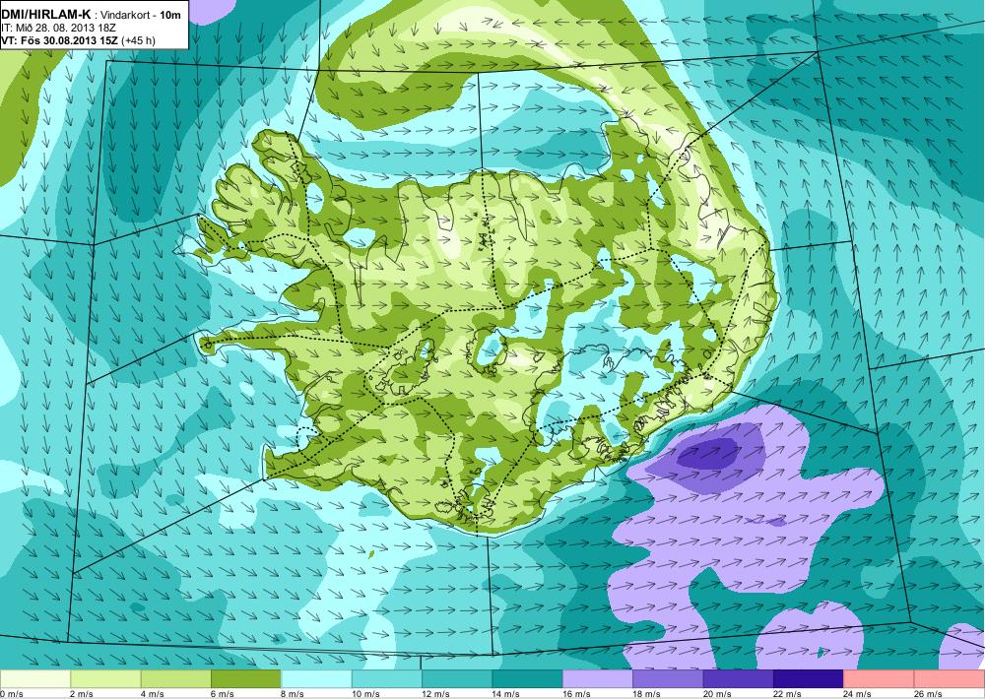Image resolution: width=985 pixels, height=699 pixels.
Task: Click the purple swatch between 18 and 20 m/s
Action: pyautogui.click(x=669, y=679)
